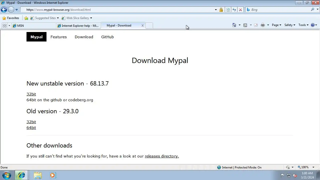Click the 'Download Mypal' heading text
Screen dimensions: 320x180
160,60
